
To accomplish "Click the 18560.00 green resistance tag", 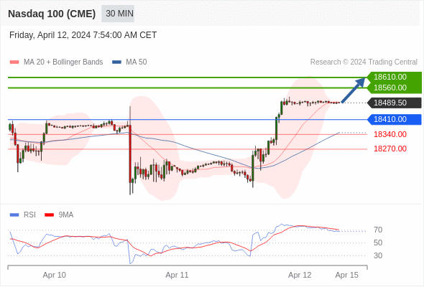I will coord(395,88).
